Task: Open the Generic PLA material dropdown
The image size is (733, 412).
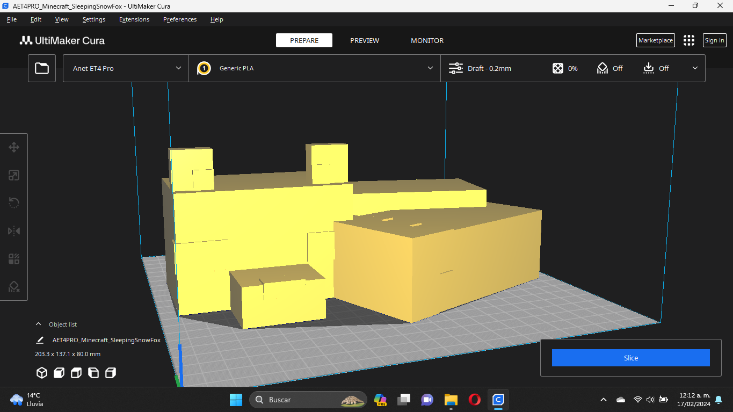Action: [315, 68]
